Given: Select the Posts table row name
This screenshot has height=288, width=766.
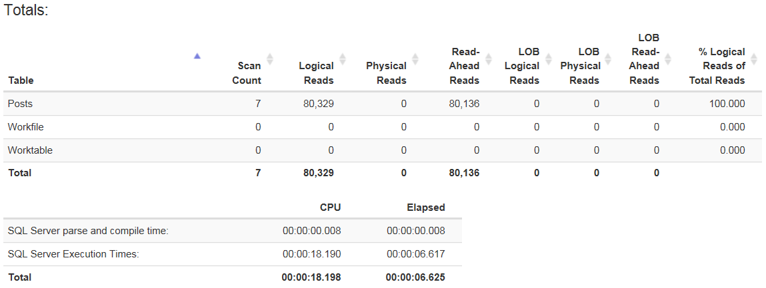Looking at the screenshot, I should (20, 104).
